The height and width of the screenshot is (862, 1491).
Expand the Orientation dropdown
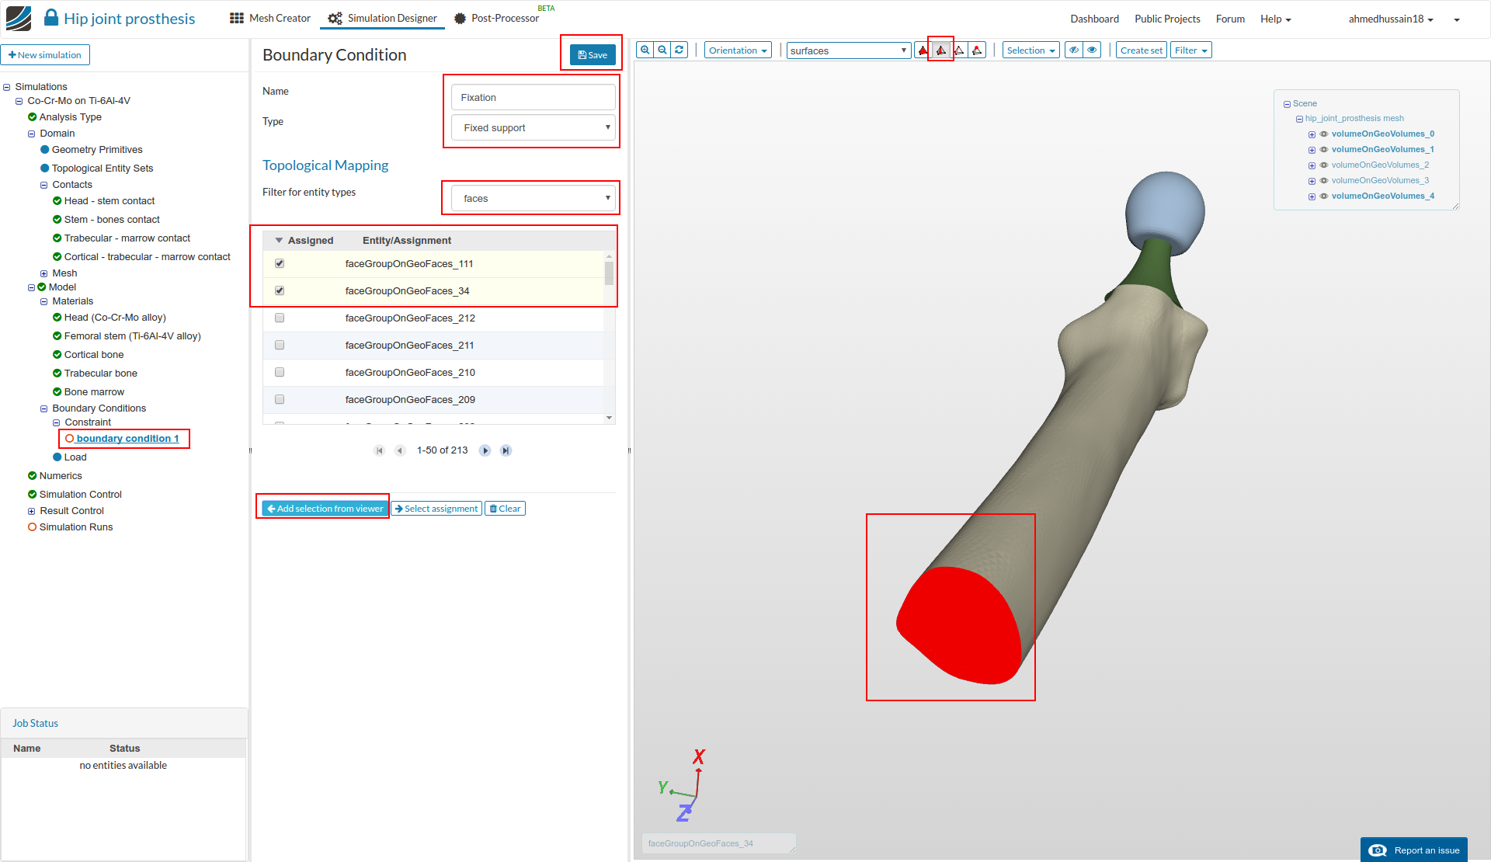pos(738,50)
